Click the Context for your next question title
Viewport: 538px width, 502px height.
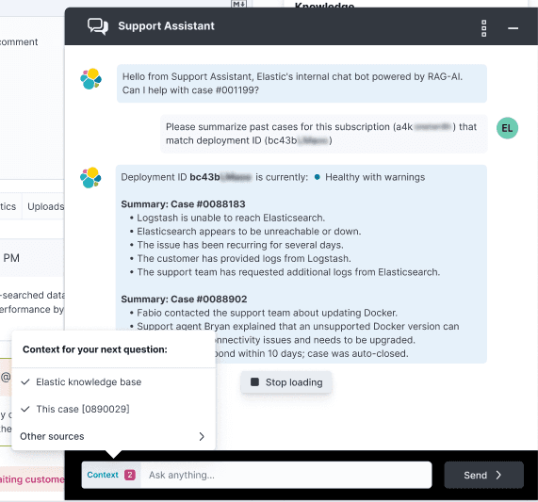click(95, 349)
